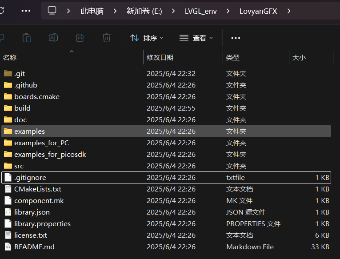Click the Markdown File type cell
340x259 pixels.
(250, 247)
